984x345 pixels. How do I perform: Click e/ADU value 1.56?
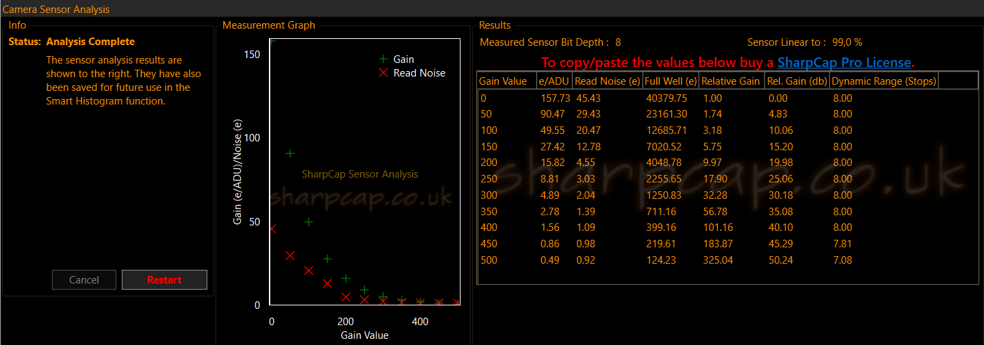click(x=550, y=227)
